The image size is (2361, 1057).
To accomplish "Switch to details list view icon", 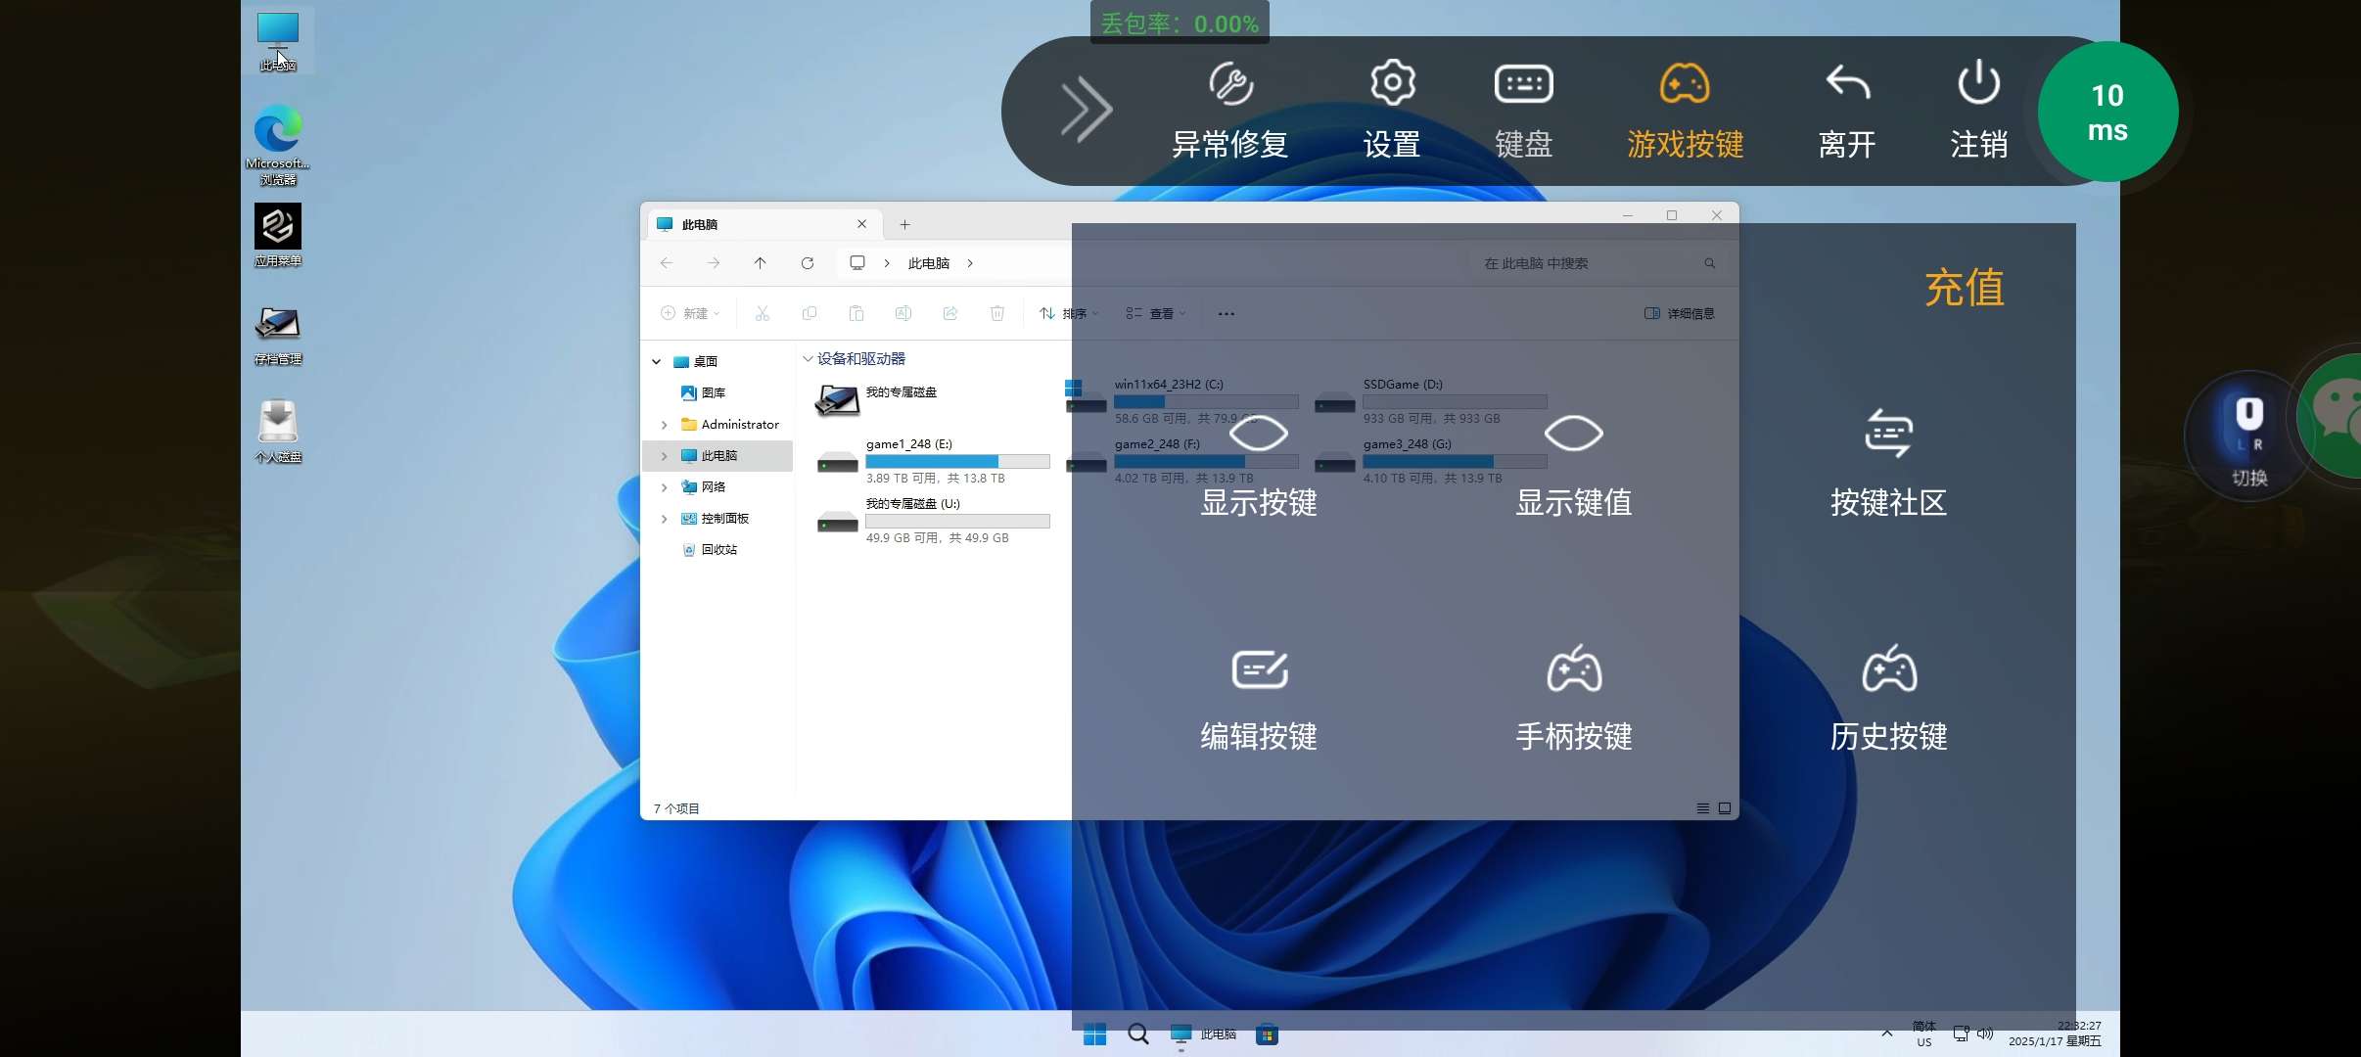I will click(1703, 808).
